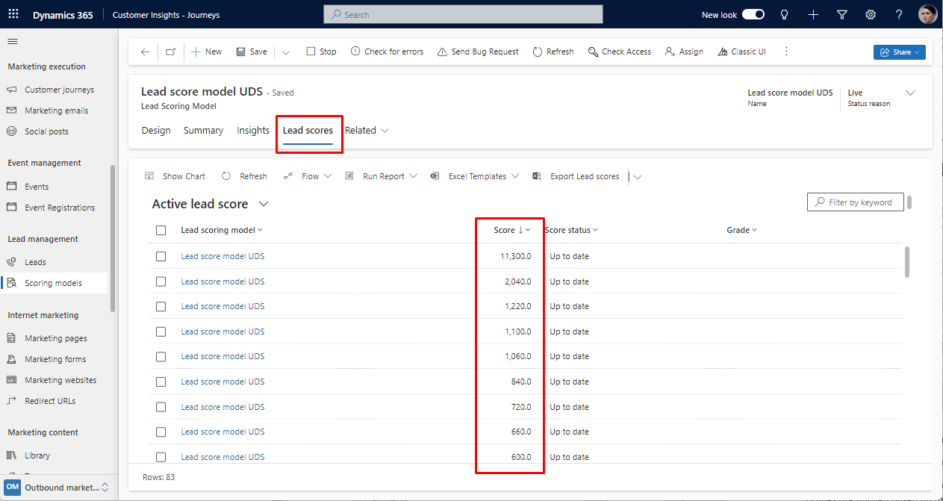The height and width of the screenshot is (501, 943).
Task: Open the Score status column menu
Action: click(571, 230)
